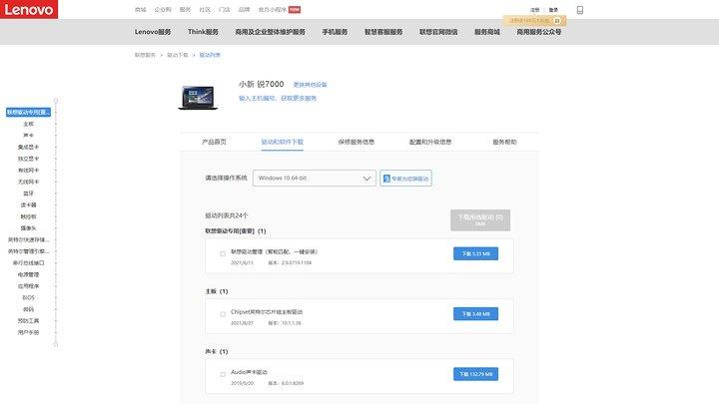
Task: Download the 132.79 MB Audio driver
Action: pos(475,374)
